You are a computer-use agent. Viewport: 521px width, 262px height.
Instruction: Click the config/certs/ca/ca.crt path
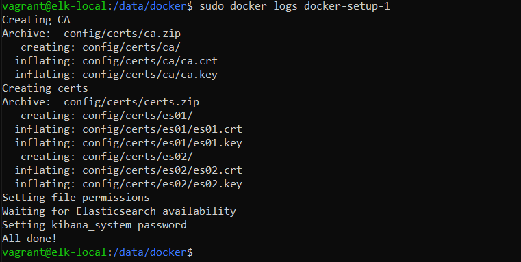coord(150,61)
